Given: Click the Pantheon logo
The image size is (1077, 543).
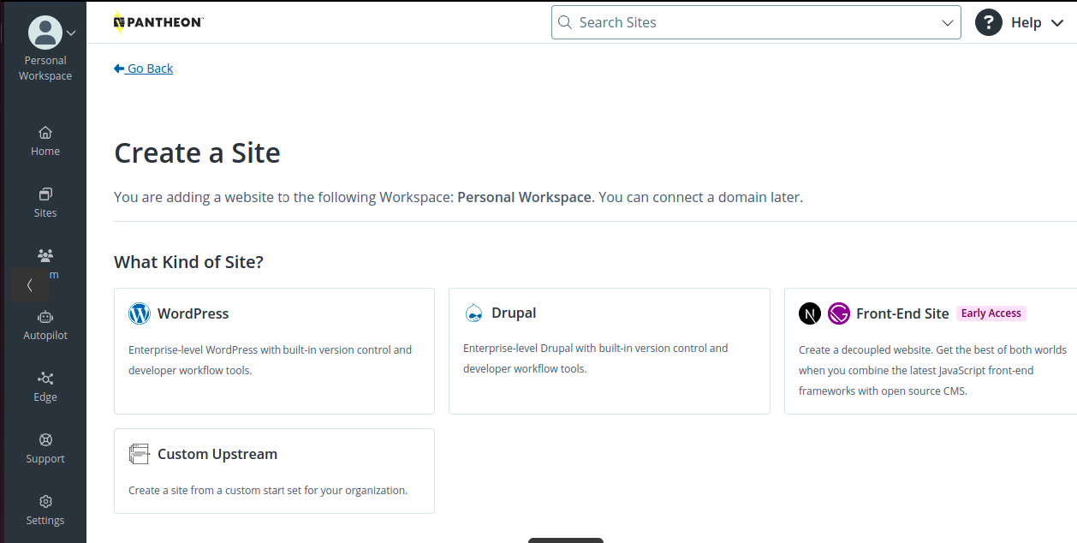Looking at the screenshot, I should [158, 22].
